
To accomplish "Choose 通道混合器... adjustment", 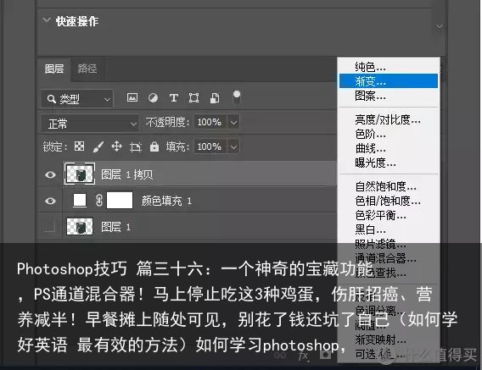I will (x=389, y=258).
